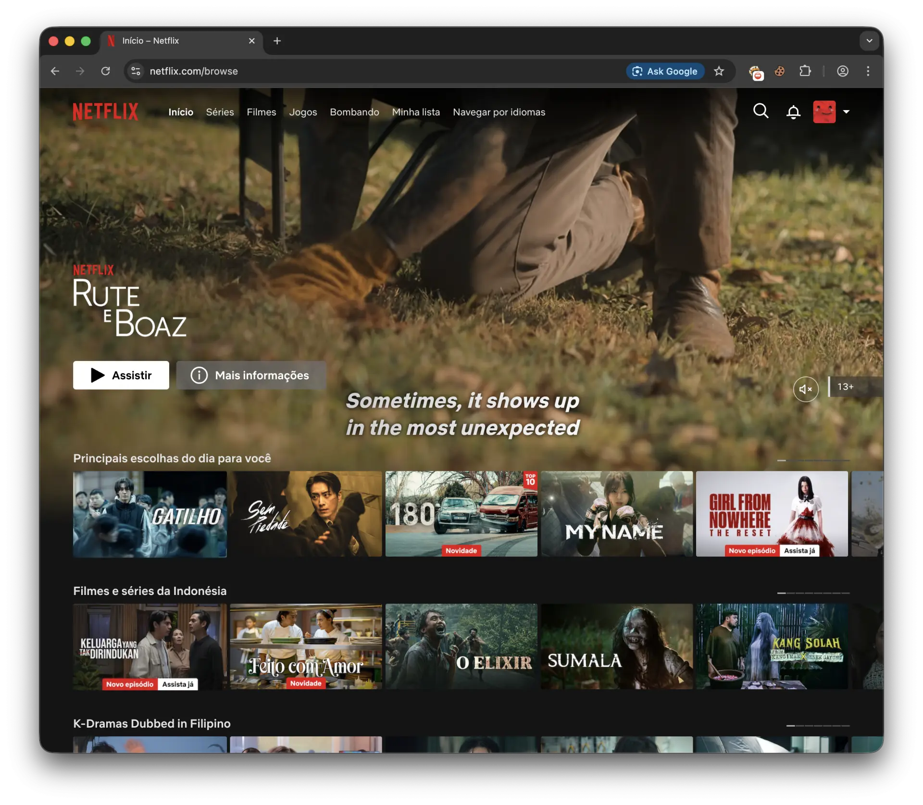
Task: Click the Netflix logo in header
Action: tap(105, 111)
